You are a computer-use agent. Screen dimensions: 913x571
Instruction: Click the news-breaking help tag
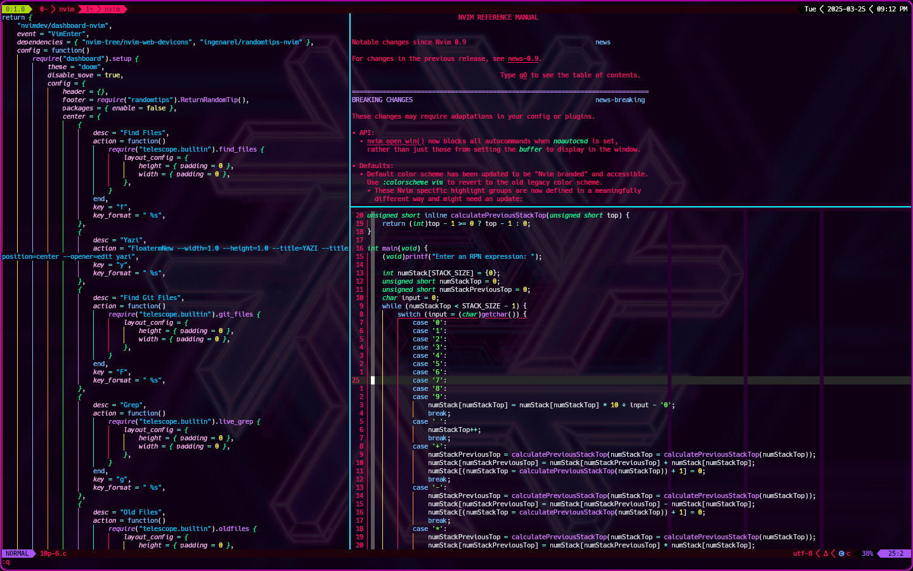coord(620,100)
